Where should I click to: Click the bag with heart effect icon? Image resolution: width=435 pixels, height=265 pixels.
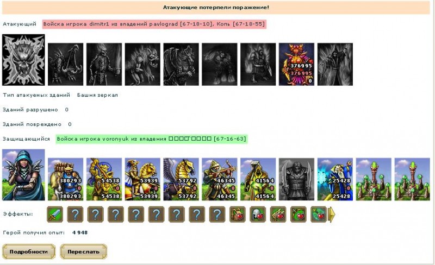[x=238, y=214]
